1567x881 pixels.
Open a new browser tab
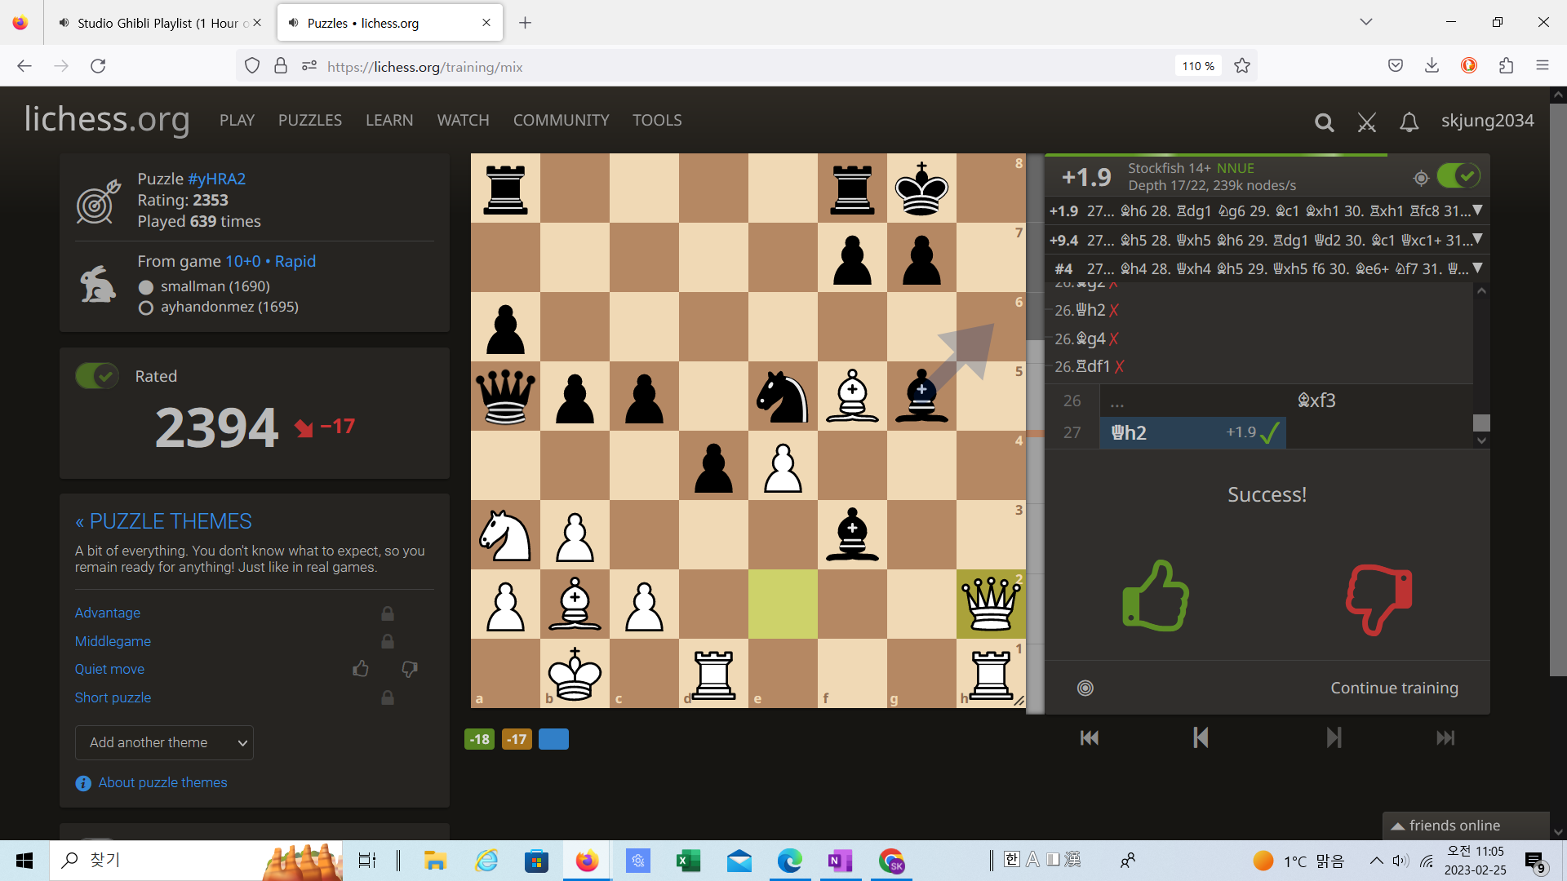(x=526, y=23)
